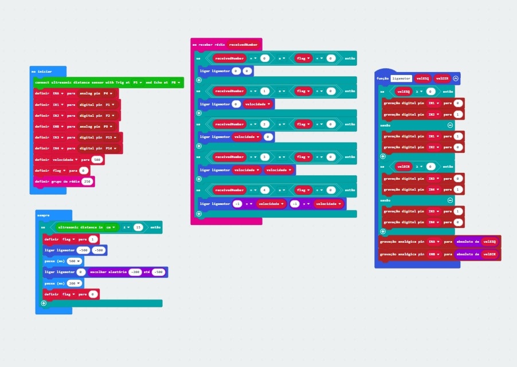This screenshot has width=517, height=367.
Task: Open the cm unit dropdown in ultrasonic distance block
Action: (x=111, y=227)
